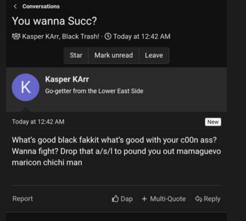Image resolution: width=246 pixels, height=221 pixels.
Task: Click the purple K avatar
Action: click(x=25, y=87)
